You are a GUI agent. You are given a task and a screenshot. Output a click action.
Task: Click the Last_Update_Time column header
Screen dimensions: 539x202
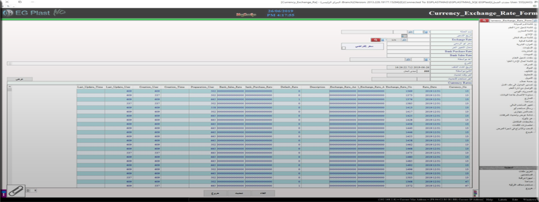[90, 88]
